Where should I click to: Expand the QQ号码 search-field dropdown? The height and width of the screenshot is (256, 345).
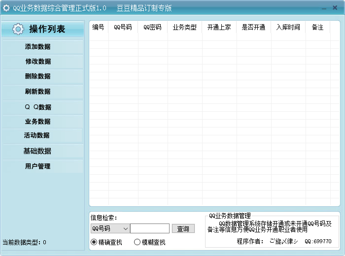[x=125, y=229]
